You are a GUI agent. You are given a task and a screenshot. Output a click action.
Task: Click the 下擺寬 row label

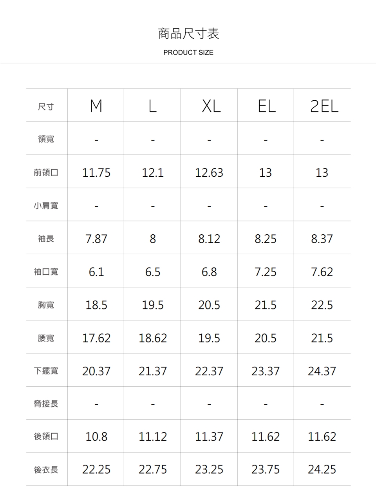pos(46,371)
